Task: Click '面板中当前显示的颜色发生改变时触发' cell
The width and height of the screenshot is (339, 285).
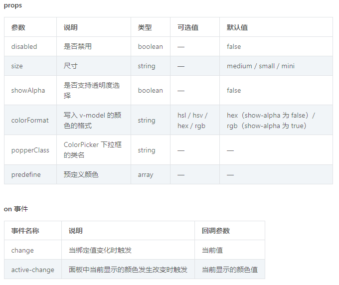Action: (128, 270)
